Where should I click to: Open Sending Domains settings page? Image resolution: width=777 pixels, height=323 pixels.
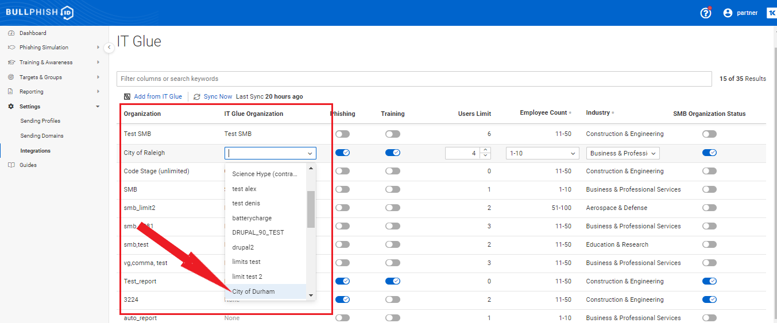click(x=42, y=136)
